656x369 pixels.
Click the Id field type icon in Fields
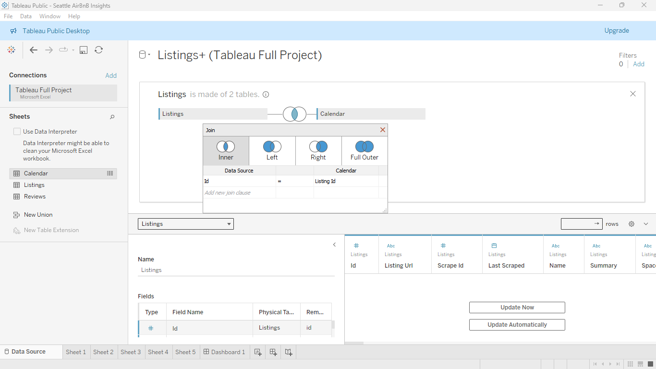tap(151, 328)
